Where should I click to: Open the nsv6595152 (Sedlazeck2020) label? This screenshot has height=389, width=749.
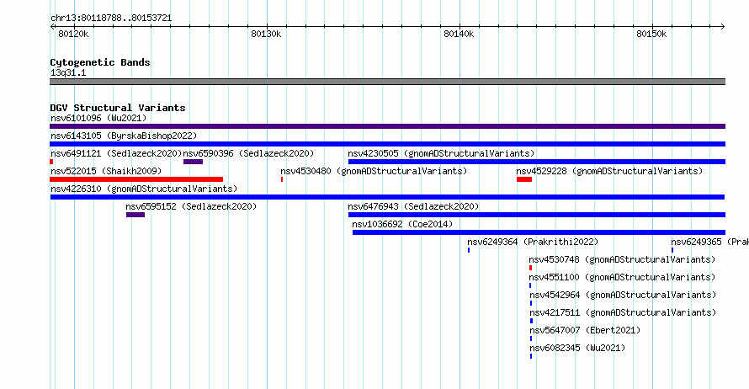click(191, 206)
